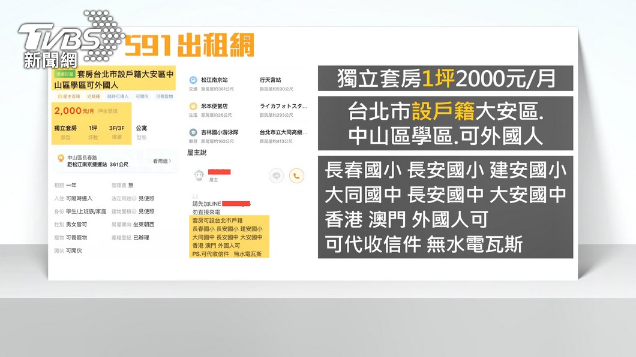Viewport: 636px width, 357px height.
Task: Click the LINE chat icon beside the landlord
Action: pyautogui.click(x=276, y=176)
